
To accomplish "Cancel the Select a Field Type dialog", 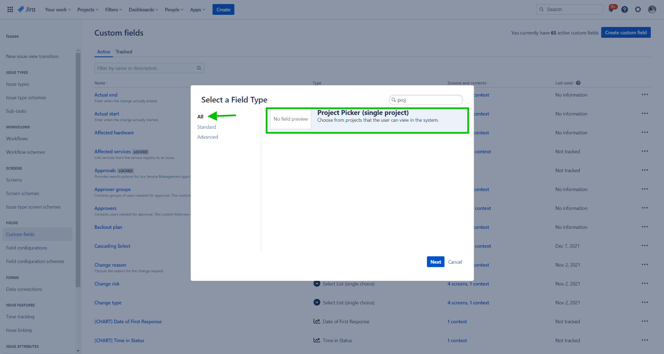I will tap(455, 262).
